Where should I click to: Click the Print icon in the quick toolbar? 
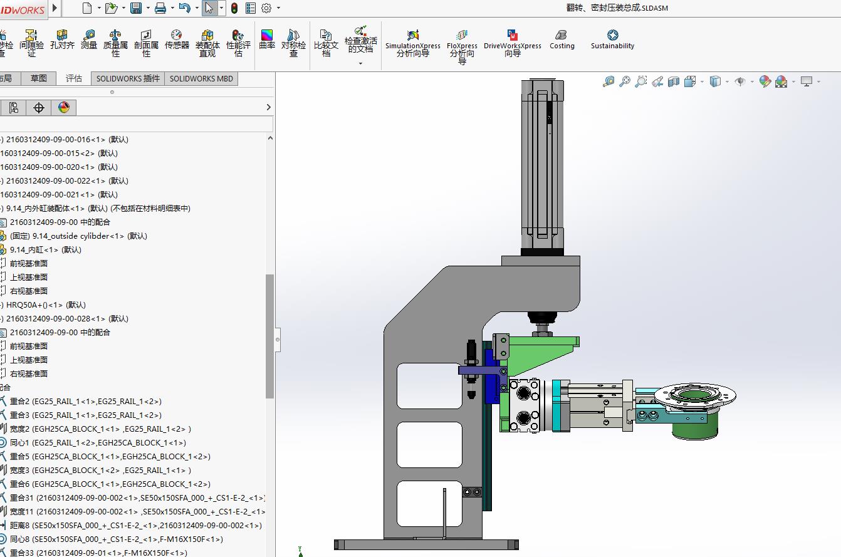160,8
